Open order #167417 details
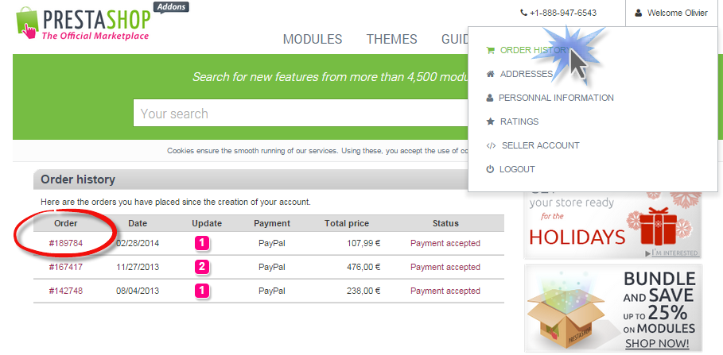 click(66, 267)
